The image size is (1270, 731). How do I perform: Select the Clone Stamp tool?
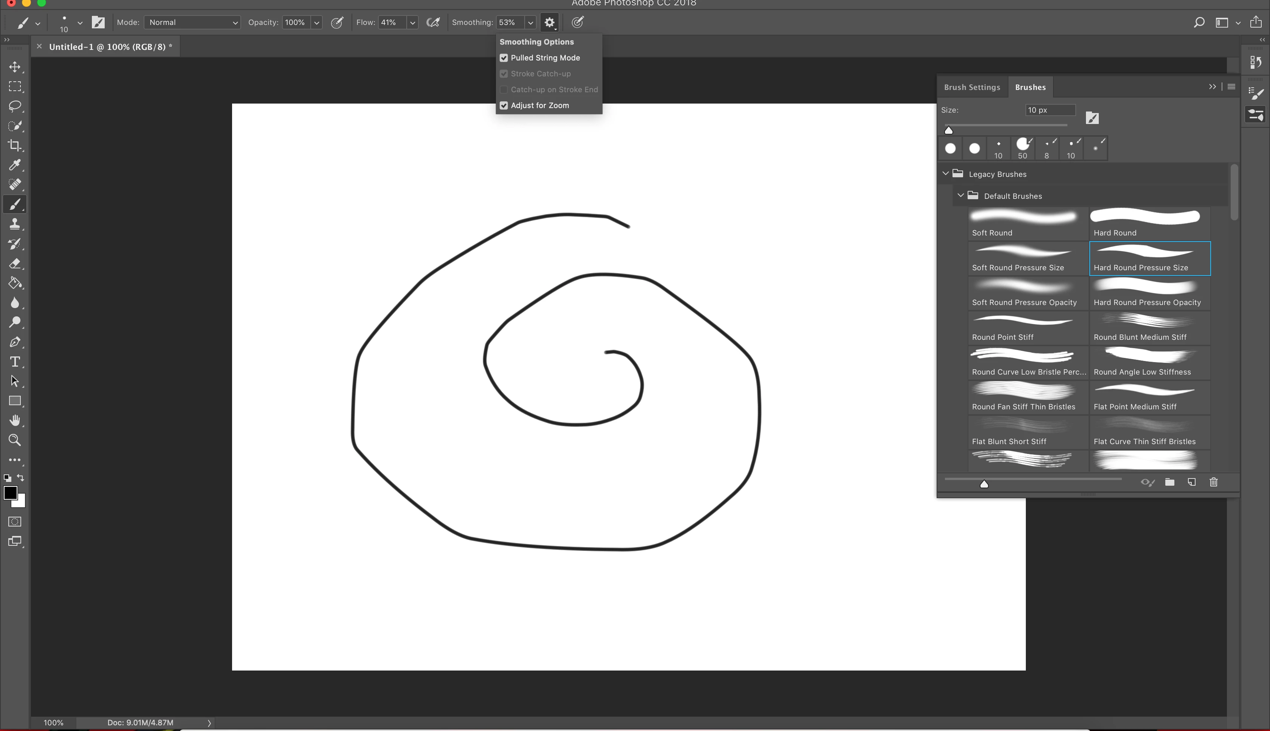click(x=15, y=224)
